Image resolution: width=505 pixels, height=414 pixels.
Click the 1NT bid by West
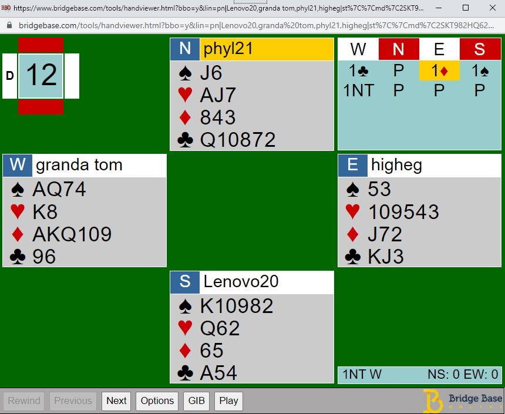[x=358, y=90]
